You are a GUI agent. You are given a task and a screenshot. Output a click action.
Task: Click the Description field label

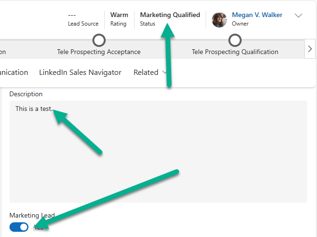click(x=26, y=94)
